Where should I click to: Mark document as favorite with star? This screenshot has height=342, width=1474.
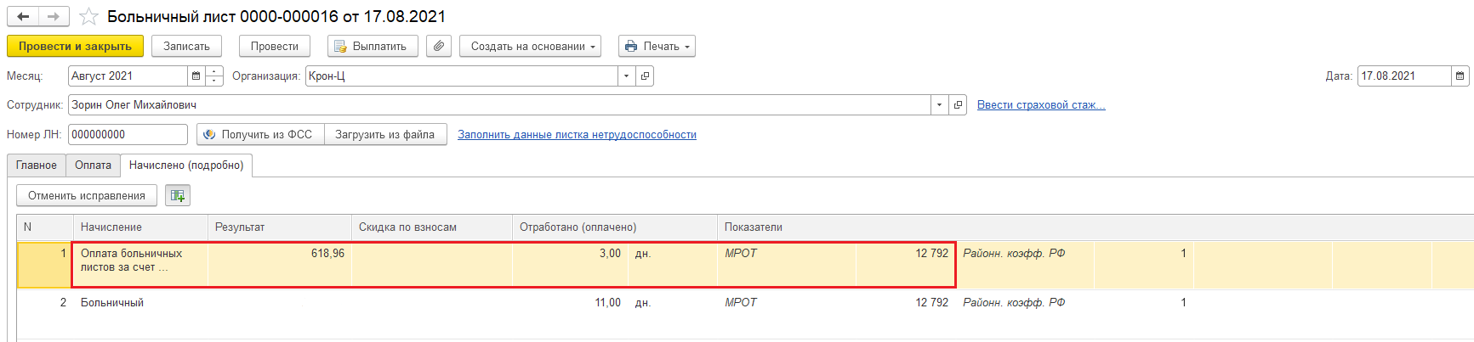click(x=88, y=17)
